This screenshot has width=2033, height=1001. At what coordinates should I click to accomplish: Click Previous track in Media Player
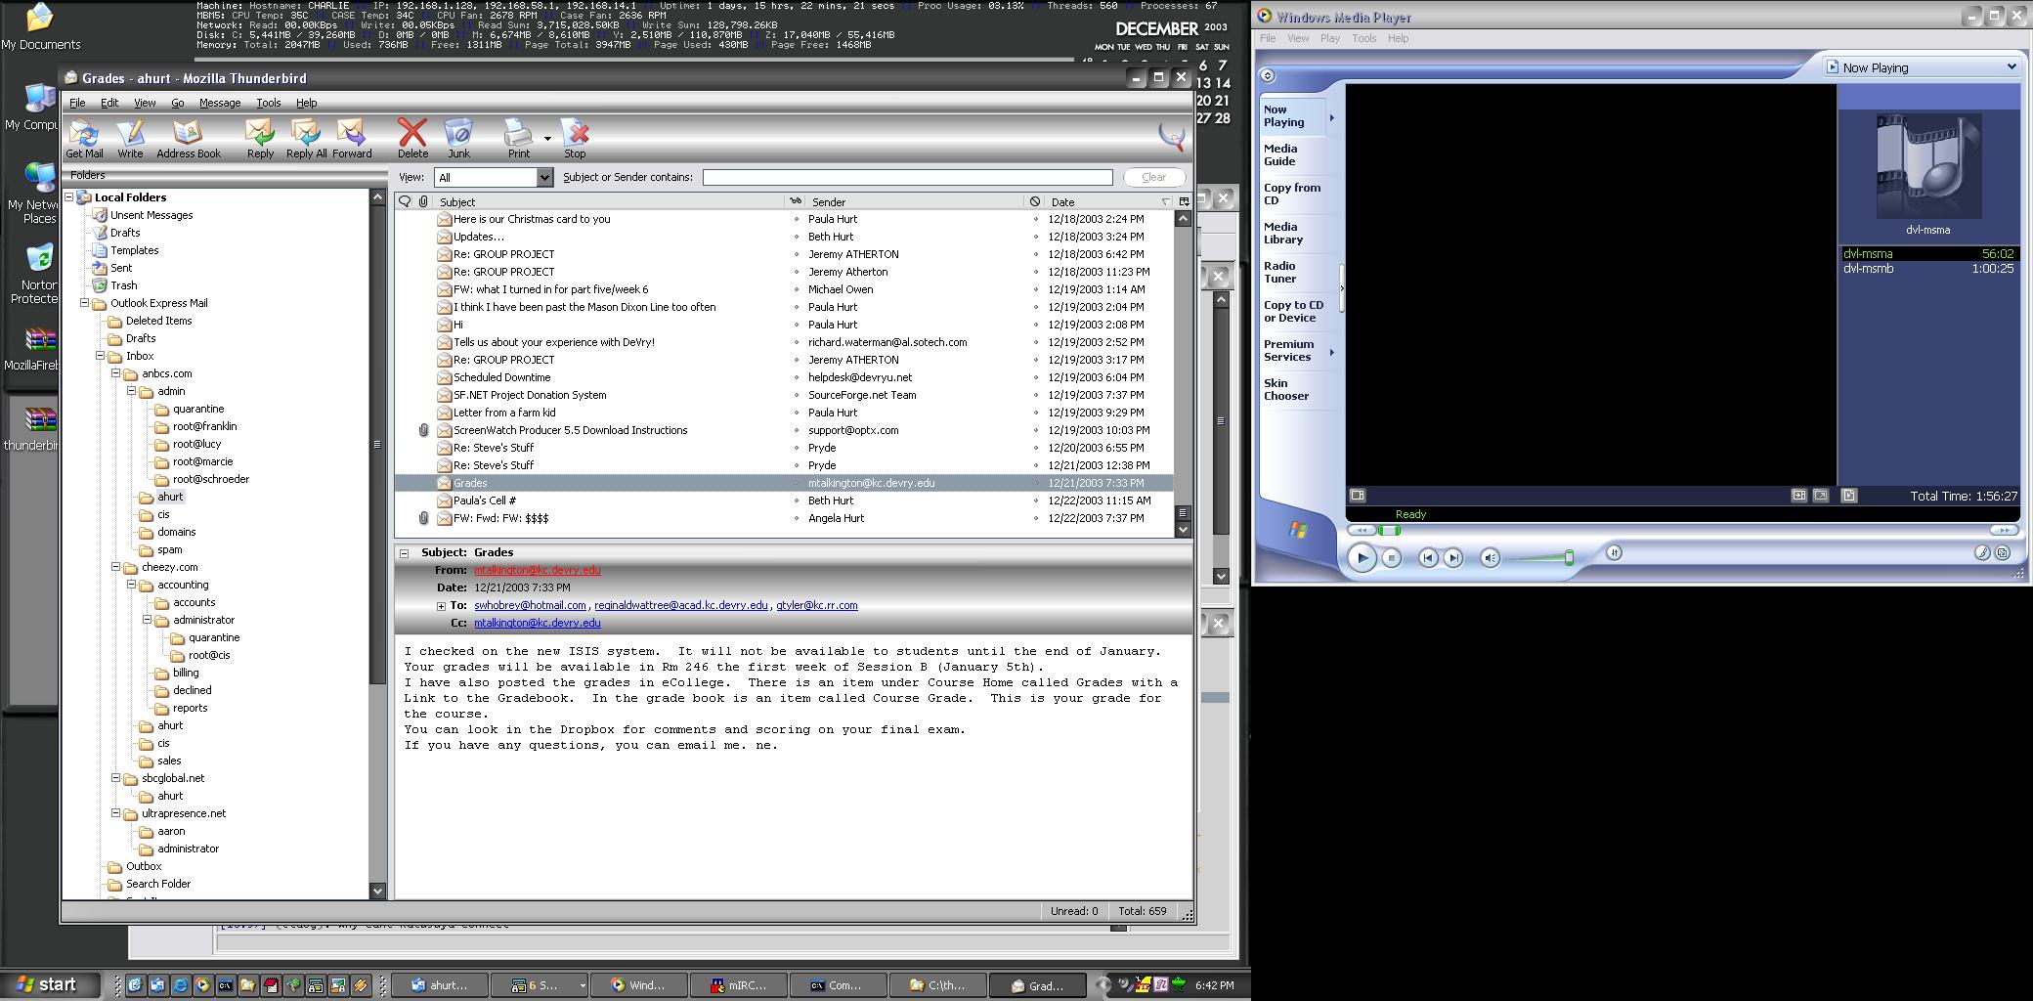(1428, 557)
